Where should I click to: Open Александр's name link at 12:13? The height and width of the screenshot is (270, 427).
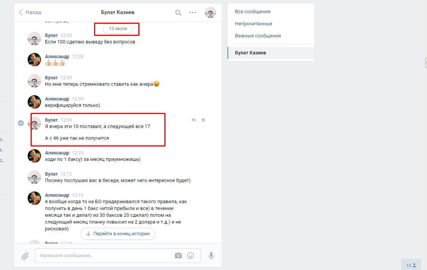point(57,195)
